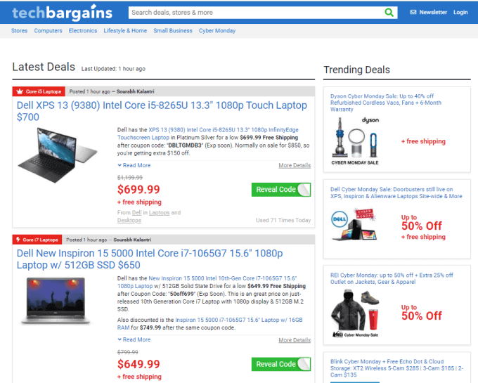This screenshot has width=478, height=383.
Task: Expand Read More on XPS 13 deal
Action: pyautogui.click(x=134, y=165)
